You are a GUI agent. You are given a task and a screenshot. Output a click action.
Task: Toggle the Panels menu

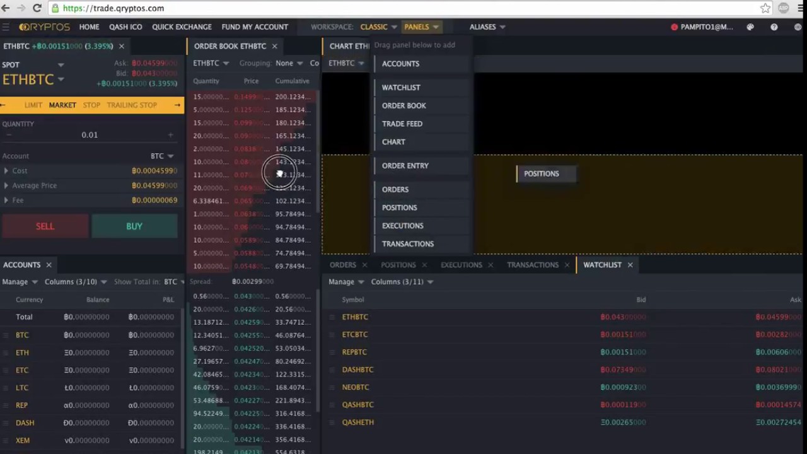pyautogui.click(x=421, y=27)
